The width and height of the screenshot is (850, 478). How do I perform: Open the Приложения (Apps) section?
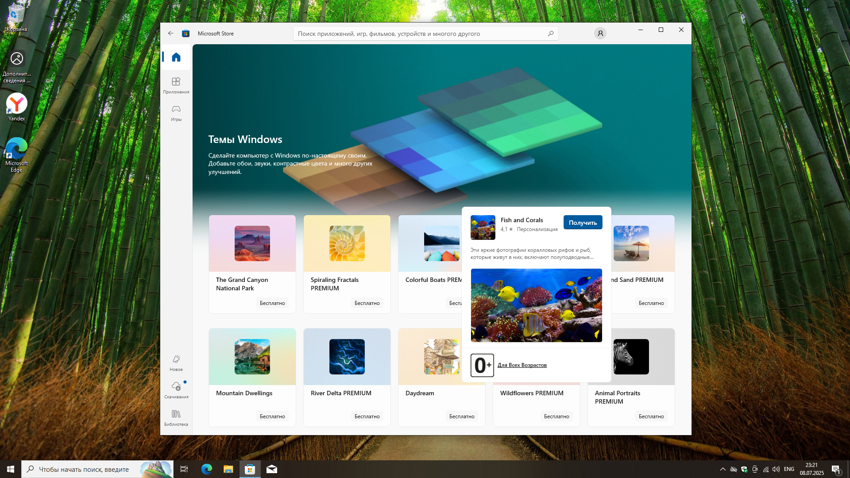pos(176,85)
